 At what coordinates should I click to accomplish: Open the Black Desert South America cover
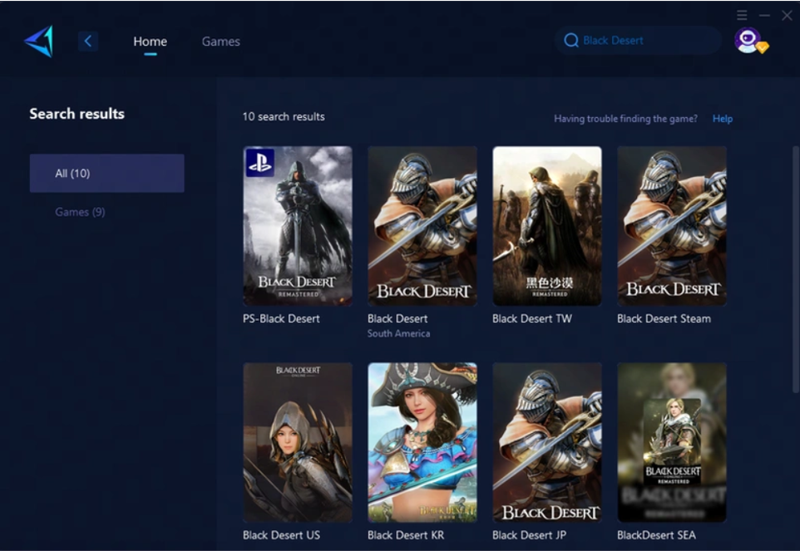(x=422, y=226)
